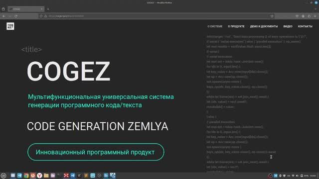Open the Linux Mint start menu
This screenshot has width=319, height=179.
[x=3, y=176]
